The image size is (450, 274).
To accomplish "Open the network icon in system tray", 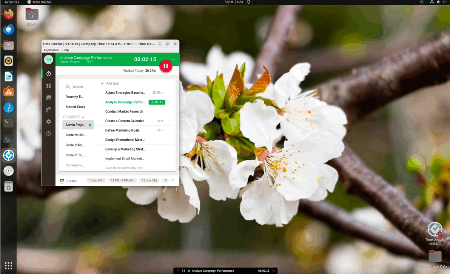I will click(432, 2).
